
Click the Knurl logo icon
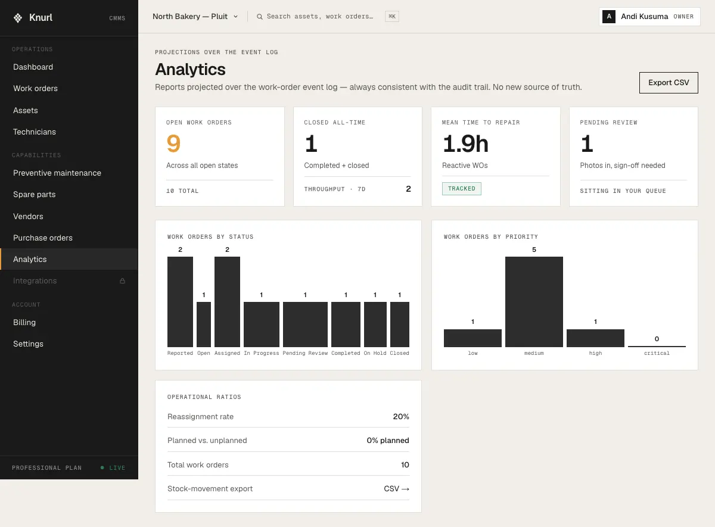click(x=18, y=18)
